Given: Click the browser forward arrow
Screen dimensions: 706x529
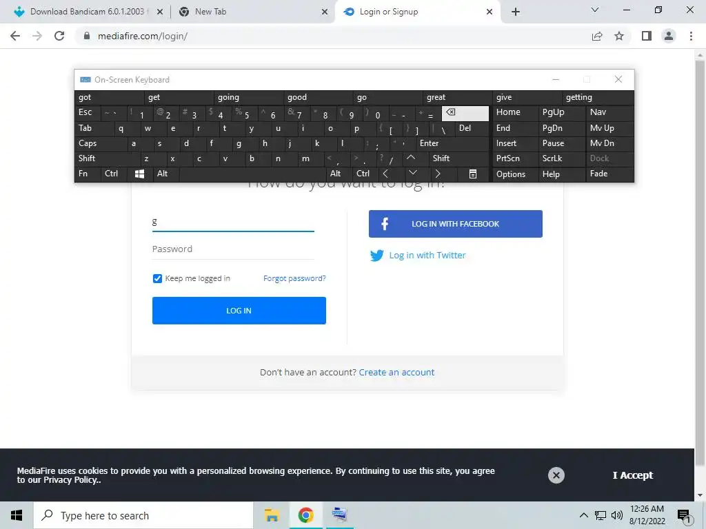Looking at the screenshot, I should click(x=37, y=36).
